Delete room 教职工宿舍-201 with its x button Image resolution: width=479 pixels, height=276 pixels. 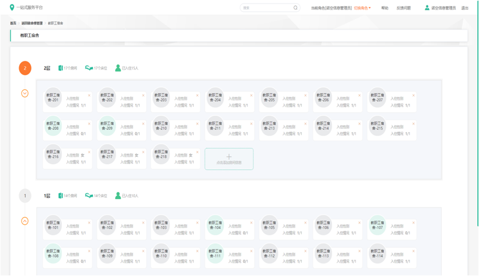(89, 95)
